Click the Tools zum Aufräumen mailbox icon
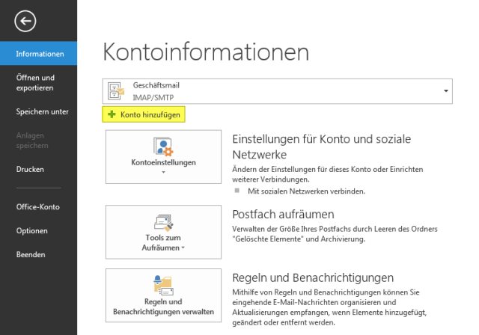This screenshot has width=479, height=335. click(x=163, y=222)
